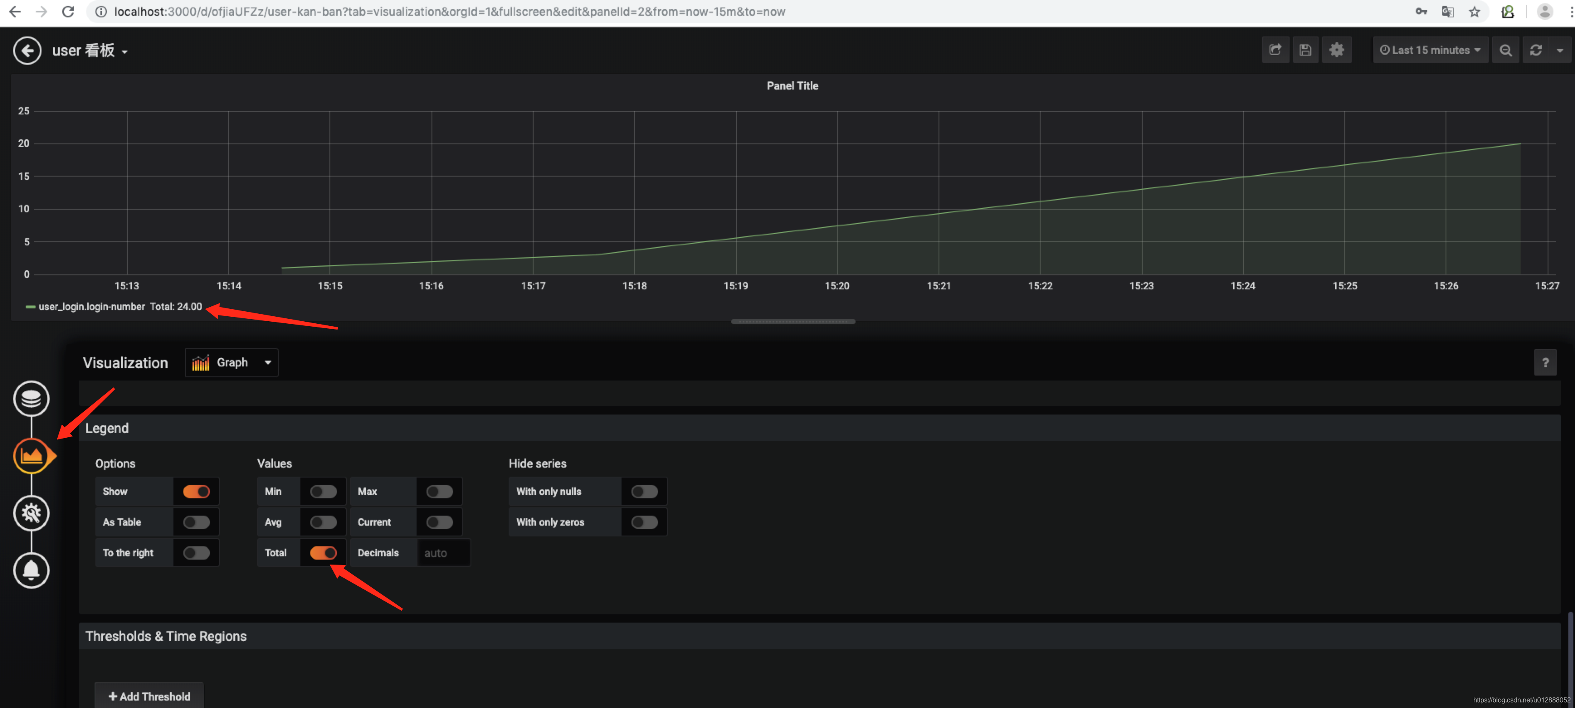The width and height of the screenshot is (1575, 708).
Task: Reload page in browser
Action: coord(68,12)
